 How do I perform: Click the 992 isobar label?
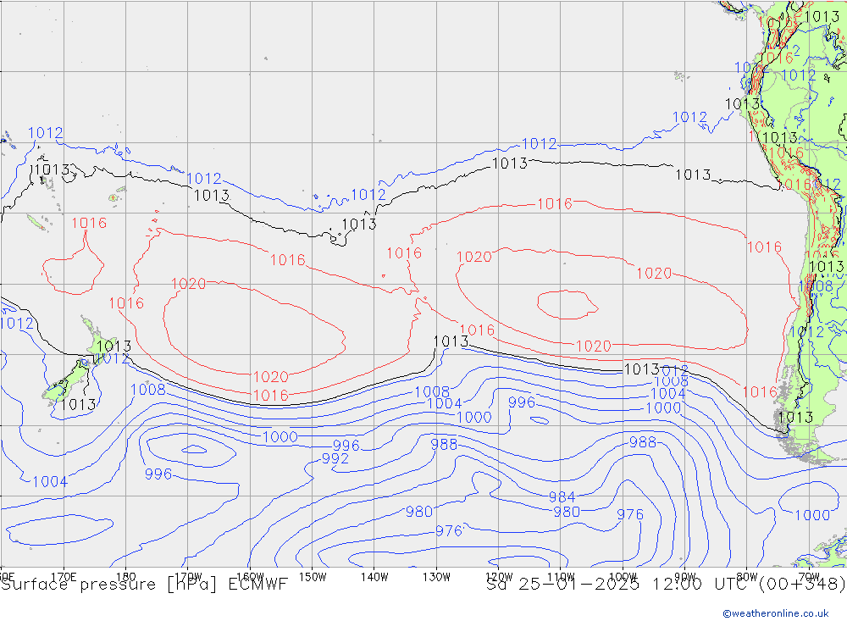(335, 459)
